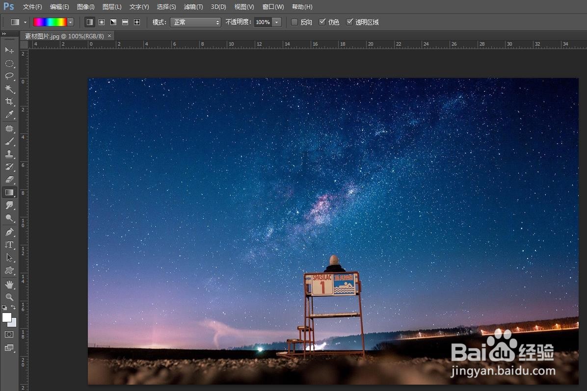Select the Smudge tool
Screen dimensions: 587x391
[9, 205]
